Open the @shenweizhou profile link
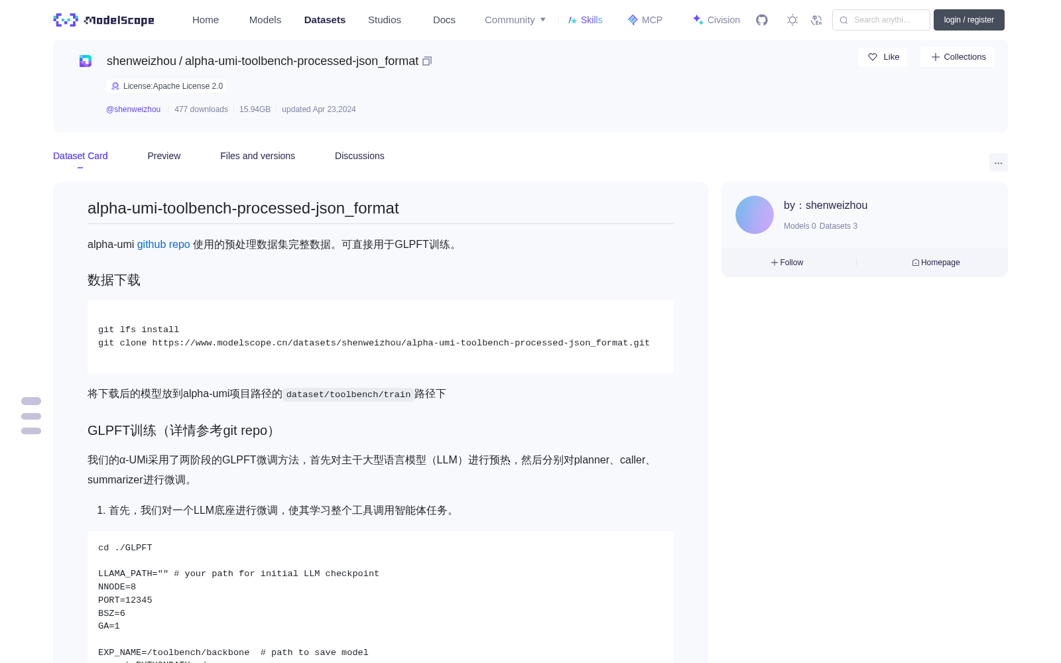1061x663 pixels. point(133,109)
